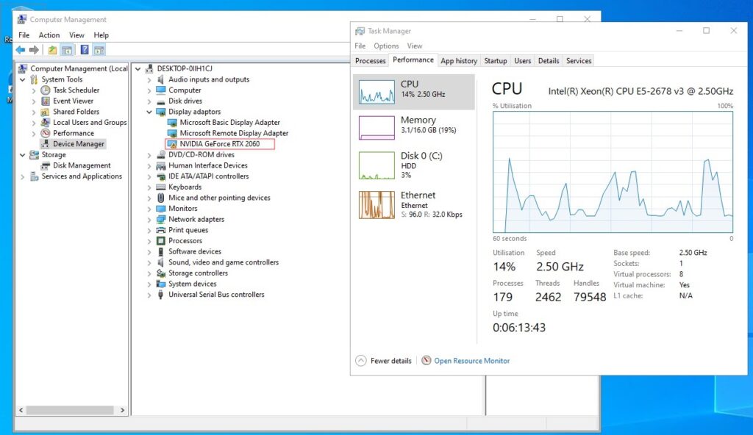The image size is (753, 435).
Task: Expand the Human Interface Devices category
Action: (149, 165)
